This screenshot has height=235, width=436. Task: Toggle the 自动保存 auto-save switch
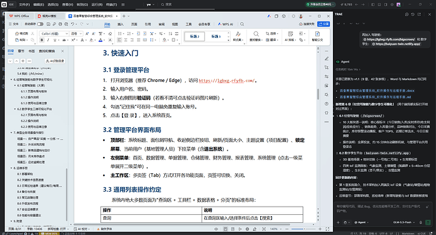[x=40, y=24]
